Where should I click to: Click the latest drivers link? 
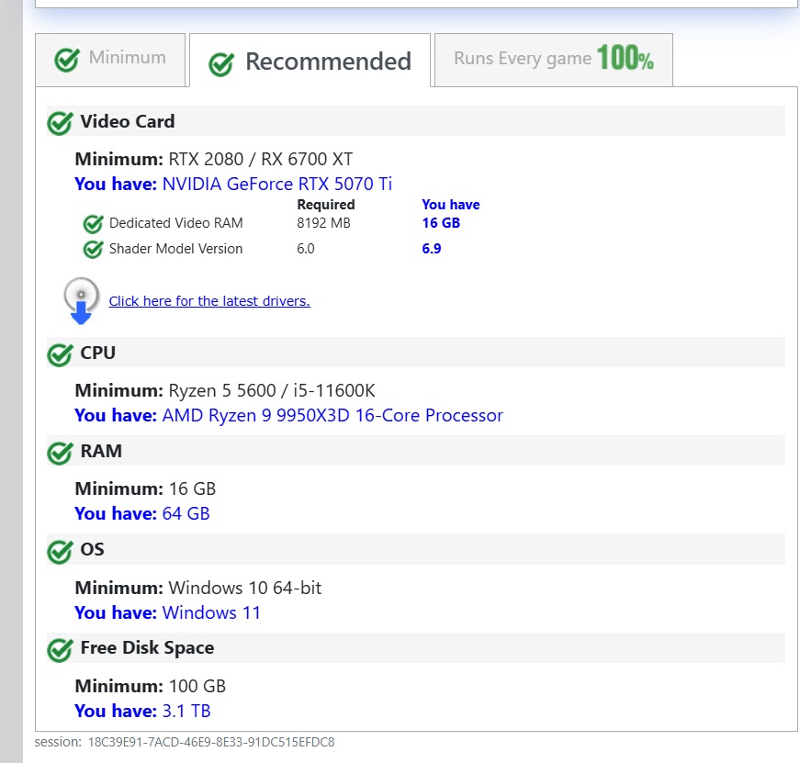[x=209, y=301]
